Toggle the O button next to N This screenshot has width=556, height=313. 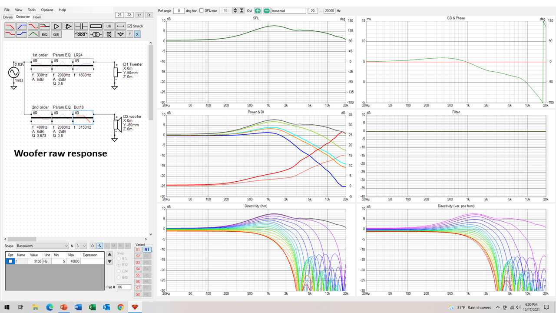(93, 246)
